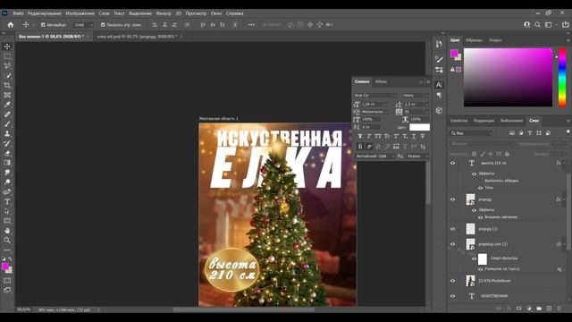Toggle Smart Filters visibility eye

(x=475, y=258)
